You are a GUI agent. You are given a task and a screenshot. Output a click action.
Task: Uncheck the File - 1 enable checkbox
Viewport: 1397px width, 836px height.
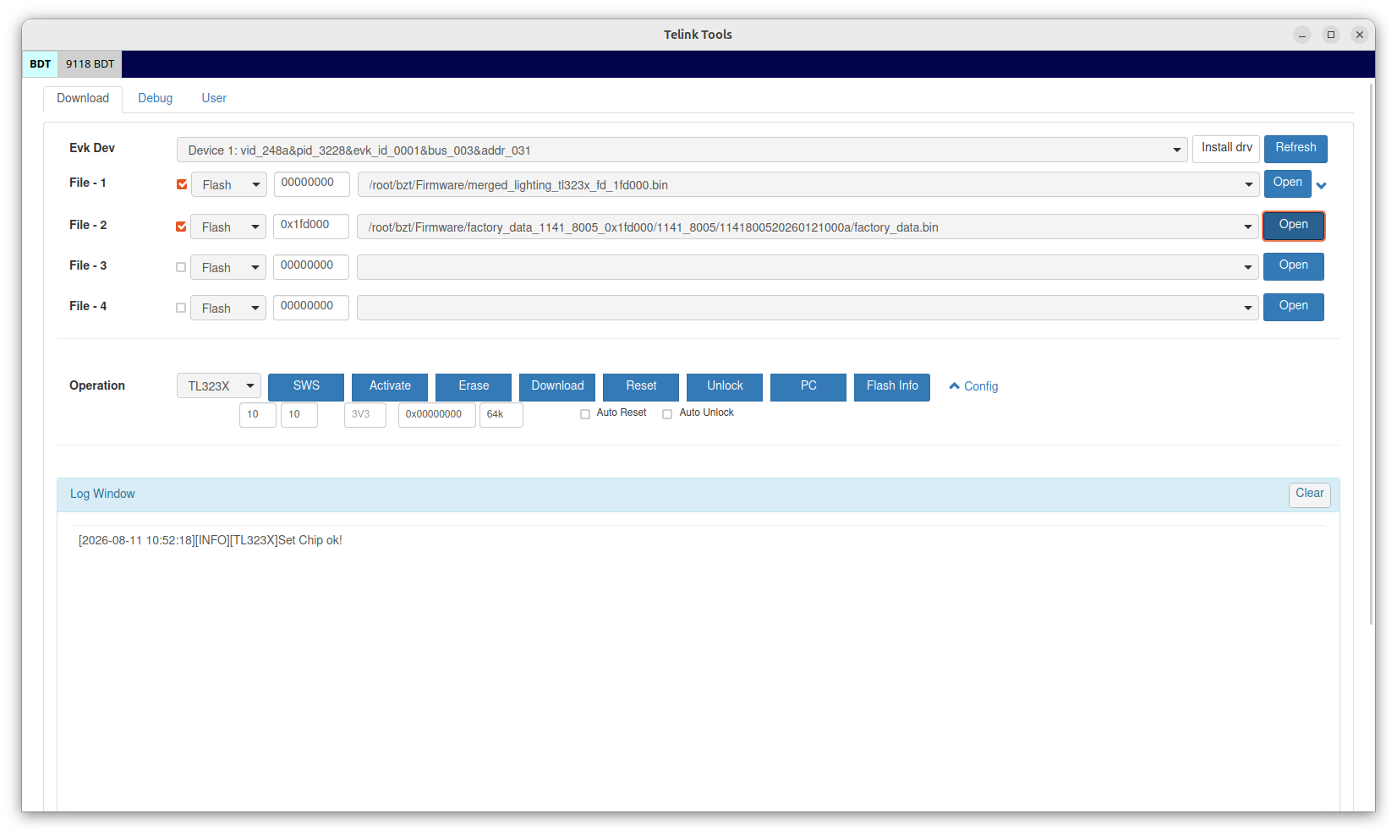click(182, 184)
